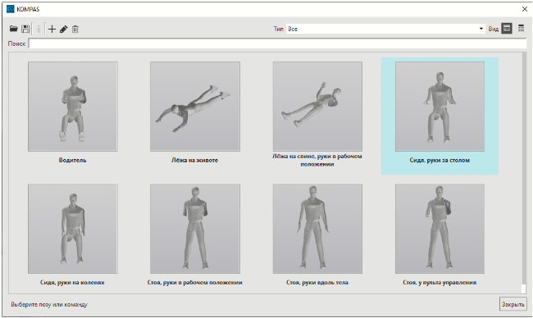Delete the selected pose with trash icon
Viewport: 533px width, 318px height.
coord(75,30)
